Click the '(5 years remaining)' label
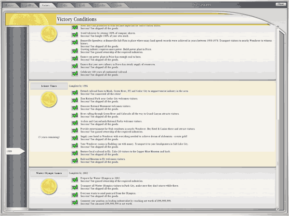 click(x=49, y=137)
